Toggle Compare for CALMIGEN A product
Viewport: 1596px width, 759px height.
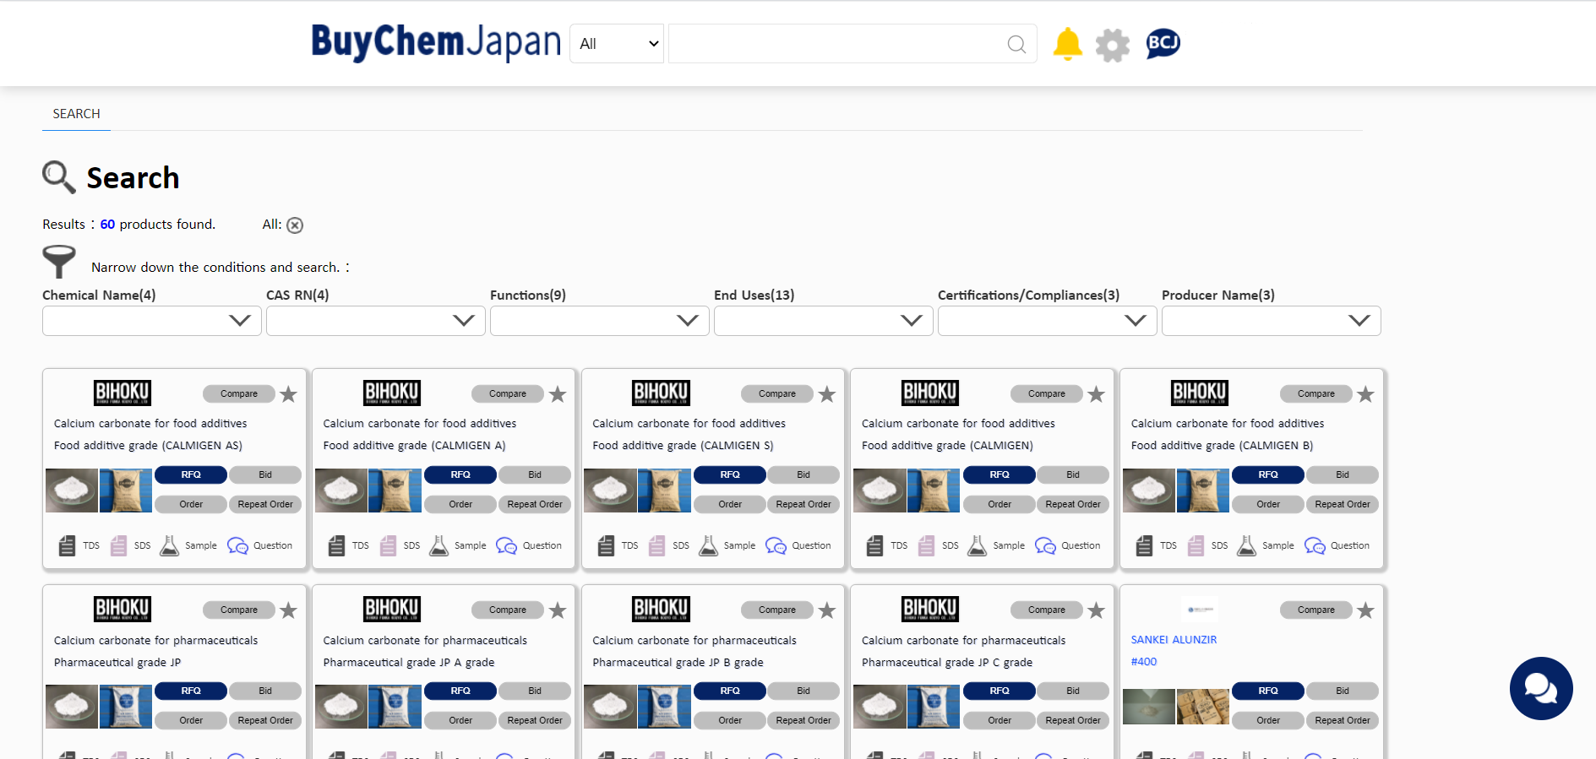(508, 394)
